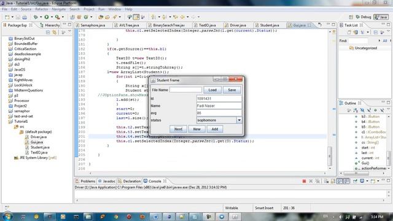
Task: Click Clear Console icon
Action: pos(326,181)
